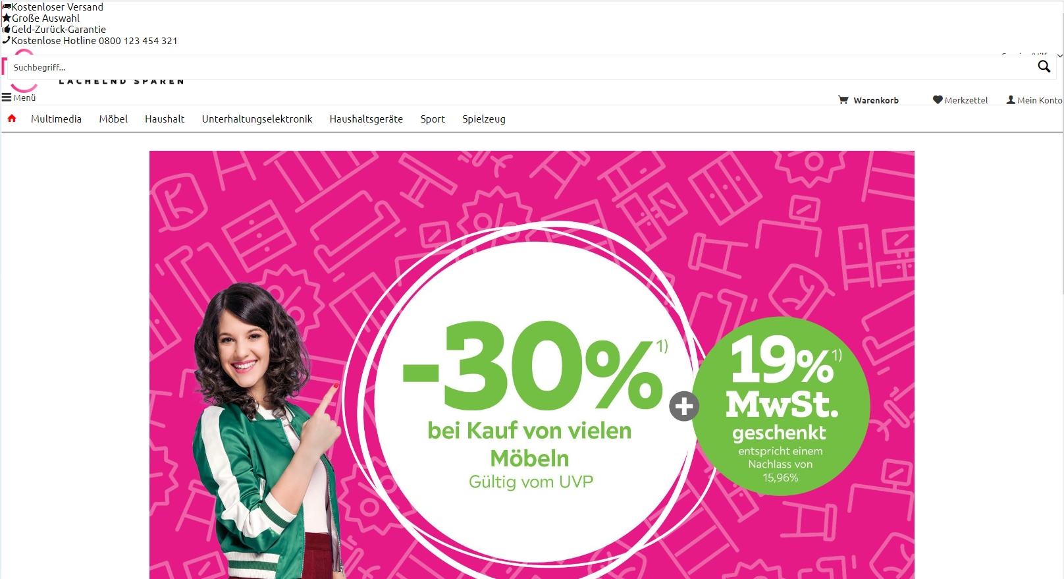
Task: Expand the Service/Hilfe dropdown chevron
Action: [x=1059, y=55]
